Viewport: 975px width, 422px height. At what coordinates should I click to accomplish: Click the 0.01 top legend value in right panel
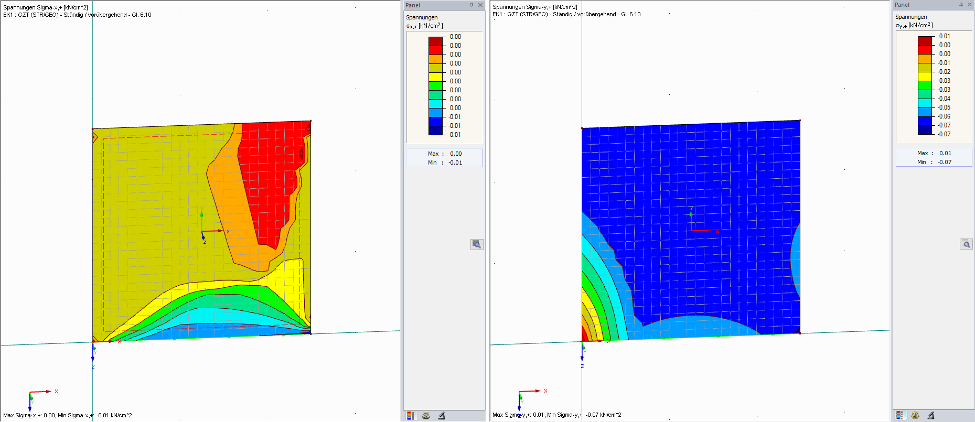[945, 36]
